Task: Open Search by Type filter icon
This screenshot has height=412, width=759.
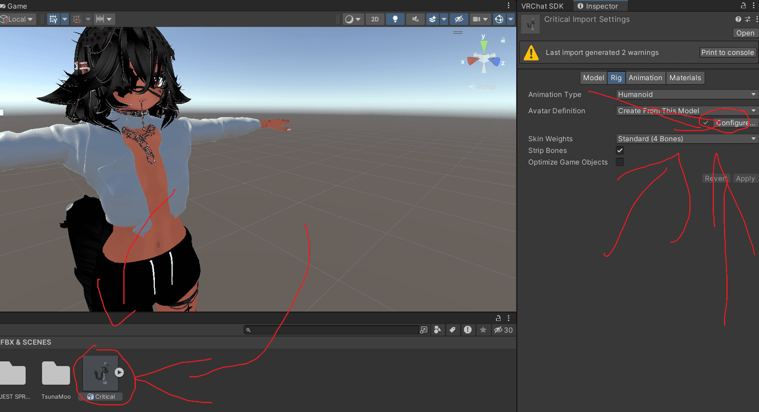Action: (438, 330)
